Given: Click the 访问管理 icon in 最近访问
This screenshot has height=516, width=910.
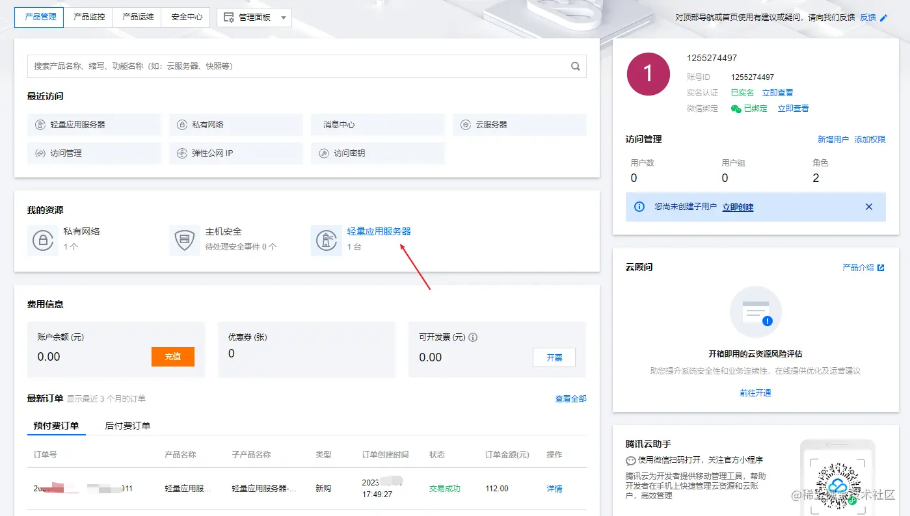Looking at the screenshot, I should click(x=40, y=153).
